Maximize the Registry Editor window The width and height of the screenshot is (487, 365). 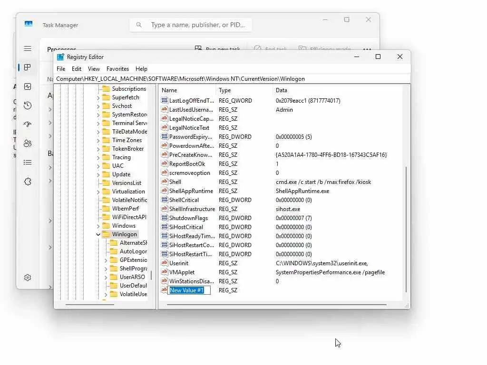[378, 57]
